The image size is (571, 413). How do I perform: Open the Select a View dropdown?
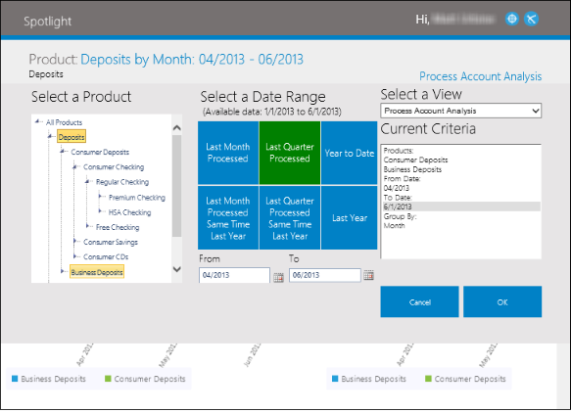click(x=460, y=111)
